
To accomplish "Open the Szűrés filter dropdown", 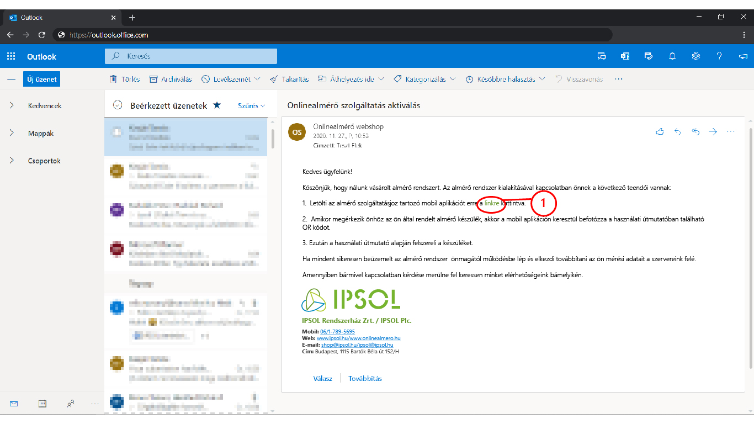I will point(251,105).
